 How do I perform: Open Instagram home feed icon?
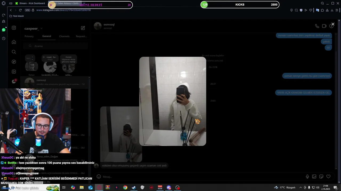14,42
